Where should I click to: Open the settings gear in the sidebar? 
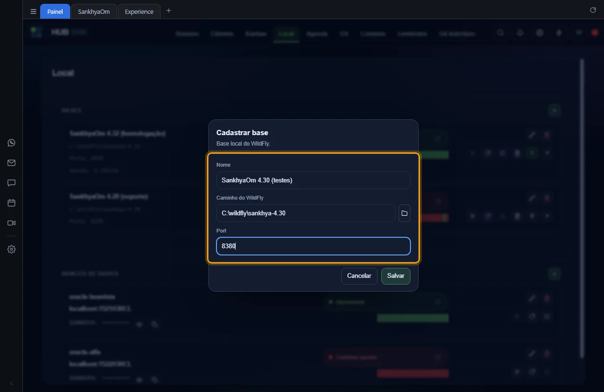[11, 249]
